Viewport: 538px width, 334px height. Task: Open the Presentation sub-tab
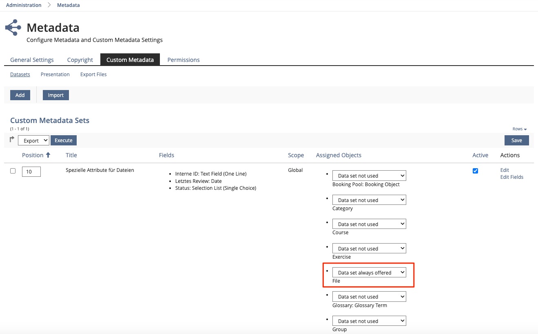pos(55,75)
